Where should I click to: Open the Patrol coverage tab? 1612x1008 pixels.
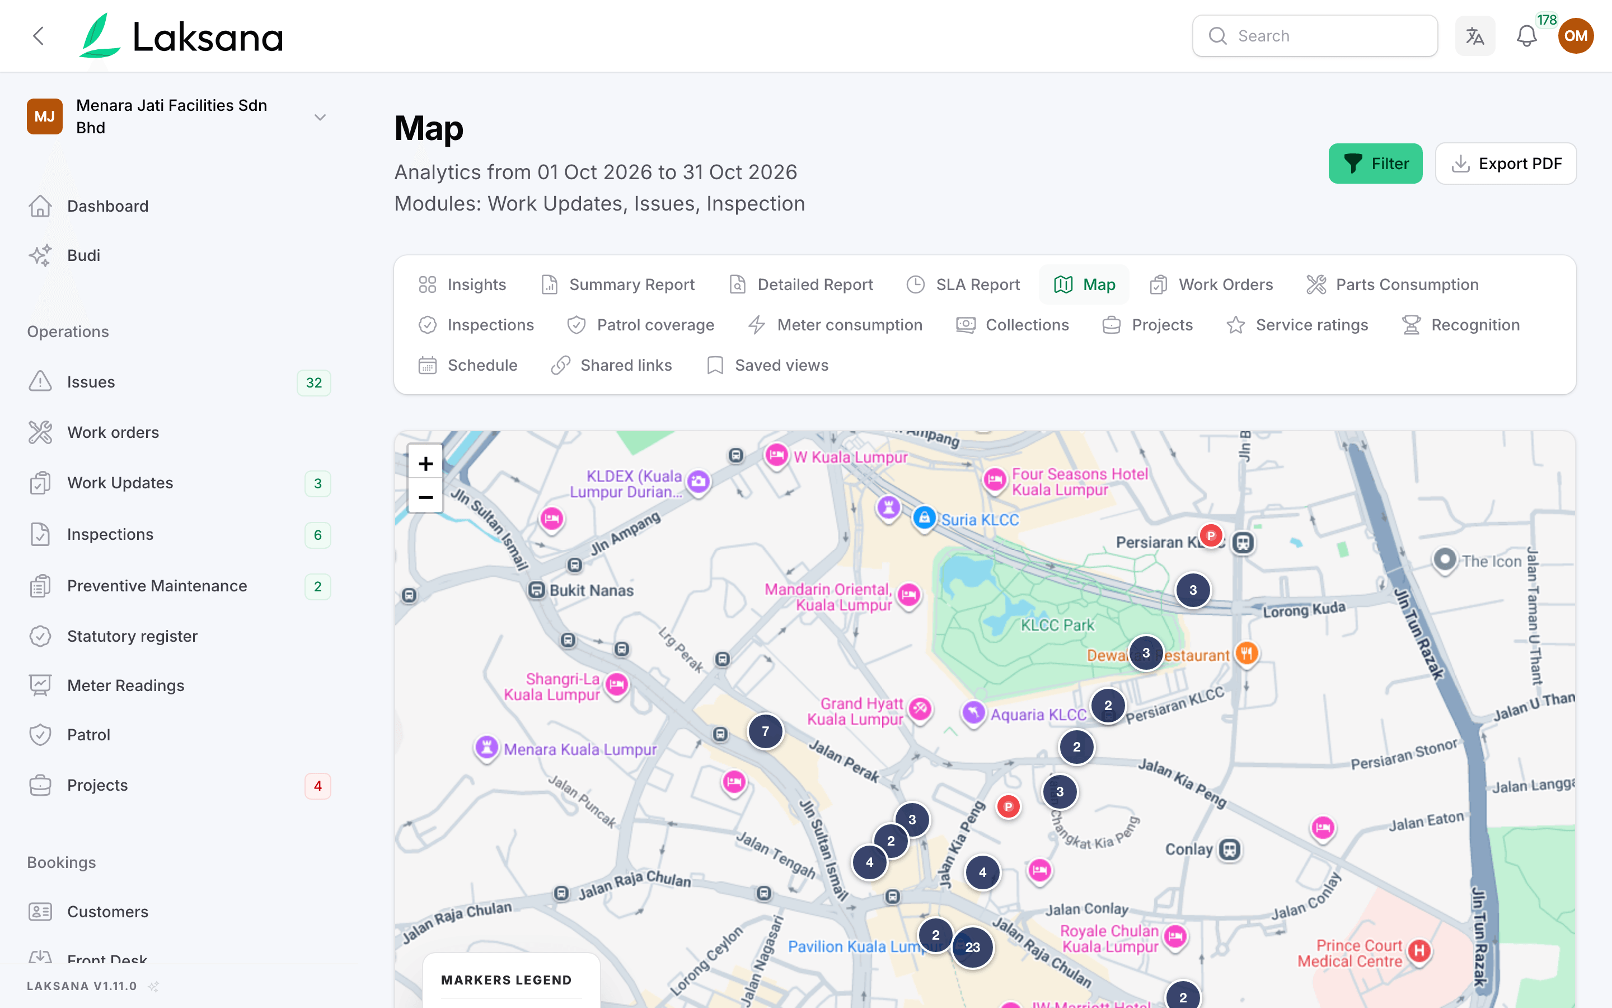pyautogui.click(x=640, y=325)
